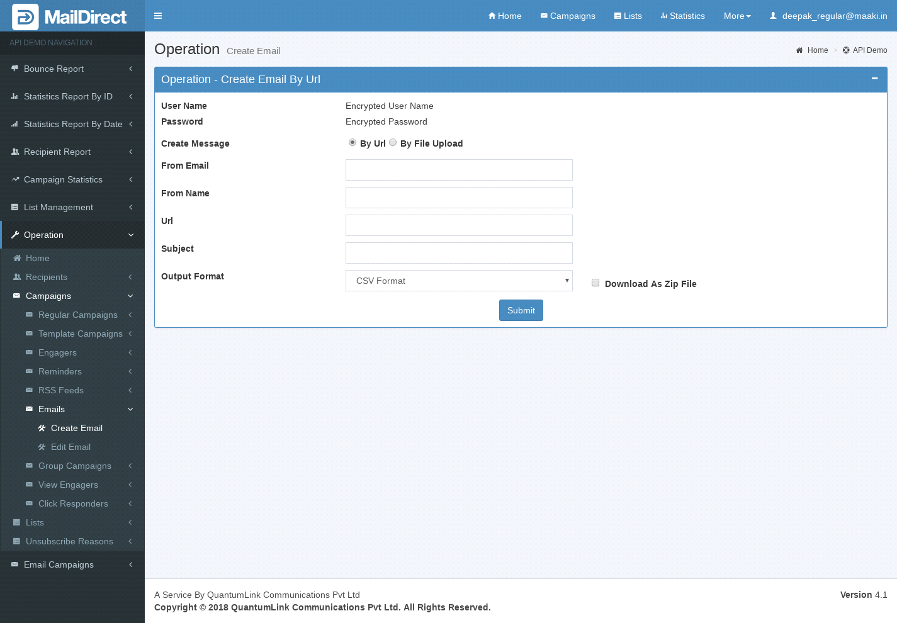
Task: Open the Output Format dropdown
Action: [x=459, y=281]
